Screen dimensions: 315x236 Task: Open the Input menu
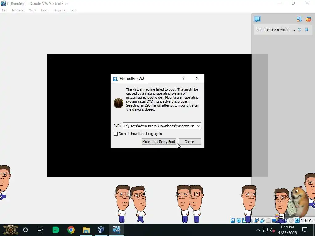(x=45, y=10)
